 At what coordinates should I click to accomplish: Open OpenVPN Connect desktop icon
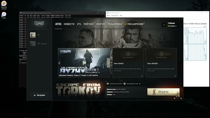[x=4, y=5]
